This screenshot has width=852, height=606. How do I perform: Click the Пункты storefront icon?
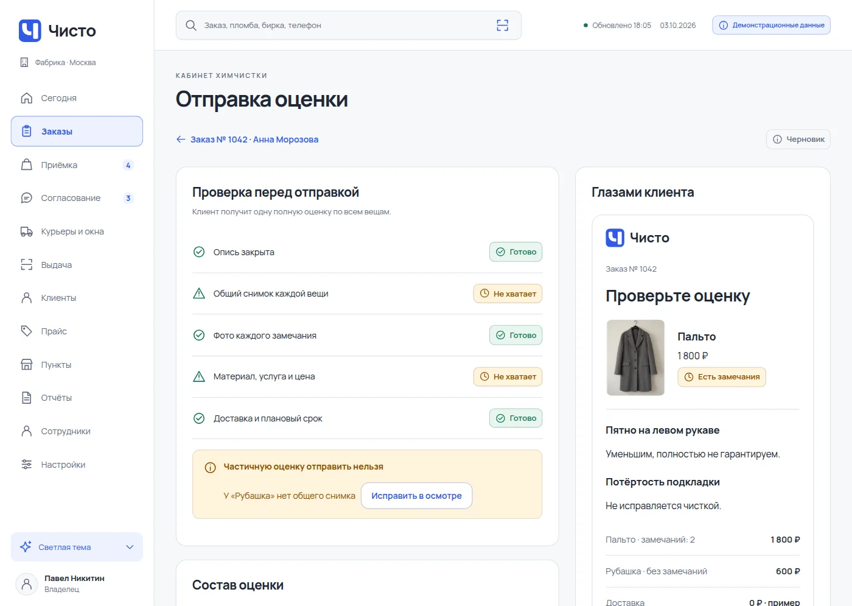click(x=27, y=365)
